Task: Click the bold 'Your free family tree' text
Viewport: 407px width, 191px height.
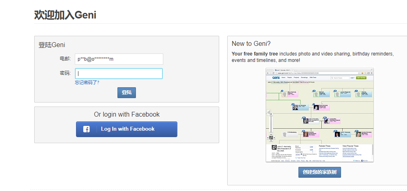Action: 255,53
